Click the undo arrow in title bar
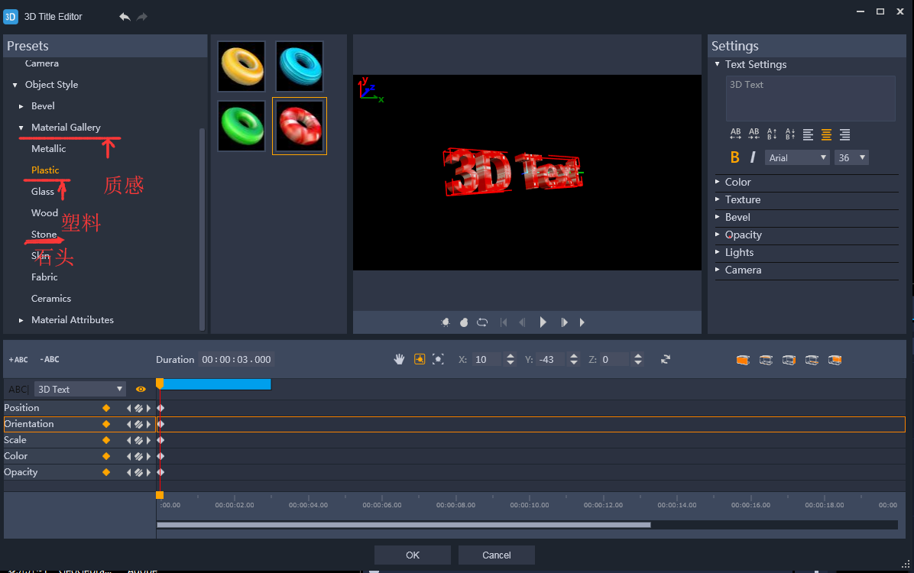This screenshot has width=914, height=573. click(x=125, y=17)
